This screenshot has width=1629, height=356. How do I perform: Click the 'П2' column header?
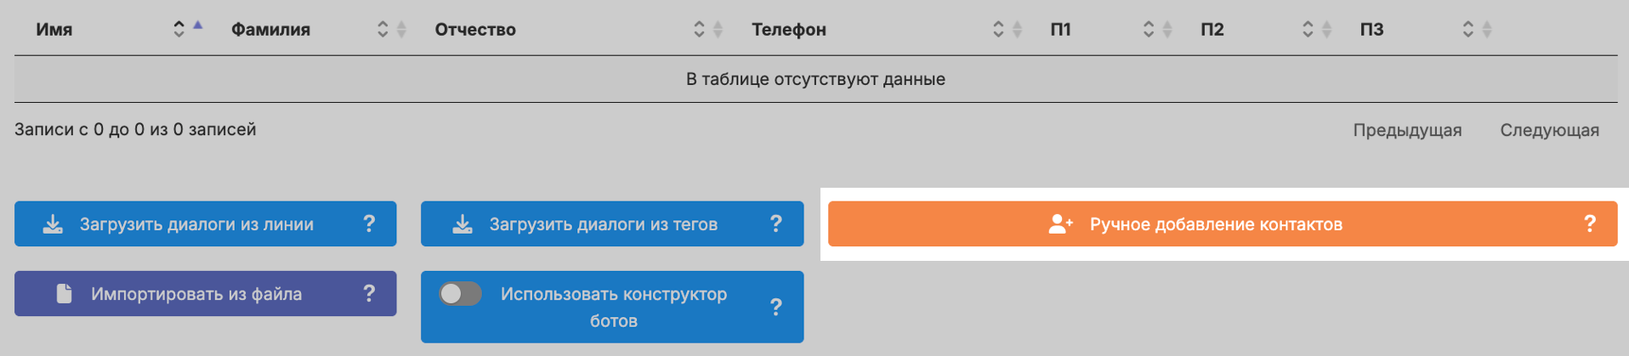click(x=1212, y=30)
